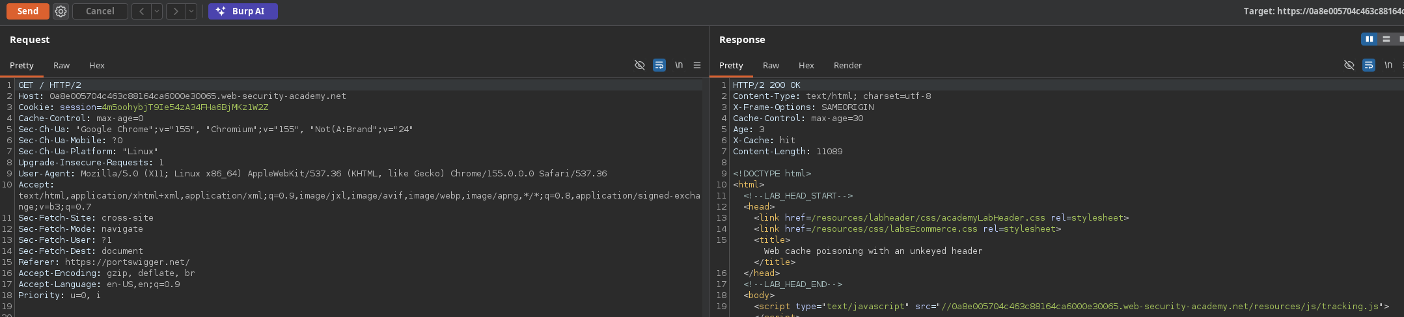Image resolution: width=1404 pixels, height=317 pixels.
Task: Click the session cookie value
Action: (x=185, y=107)
